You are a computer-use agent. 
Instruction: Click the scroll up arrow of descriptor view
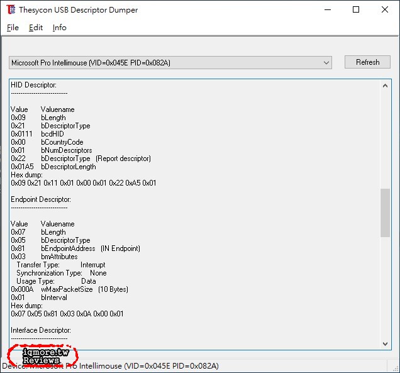point(385,86)
